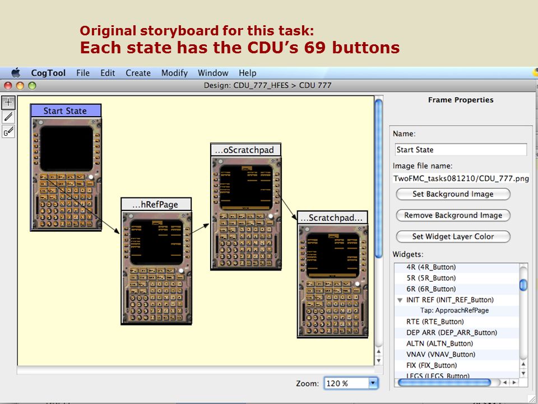
Task: Click the Widgets list scroll up arrow
Action: pyautogui.click(x=523, y=364)
